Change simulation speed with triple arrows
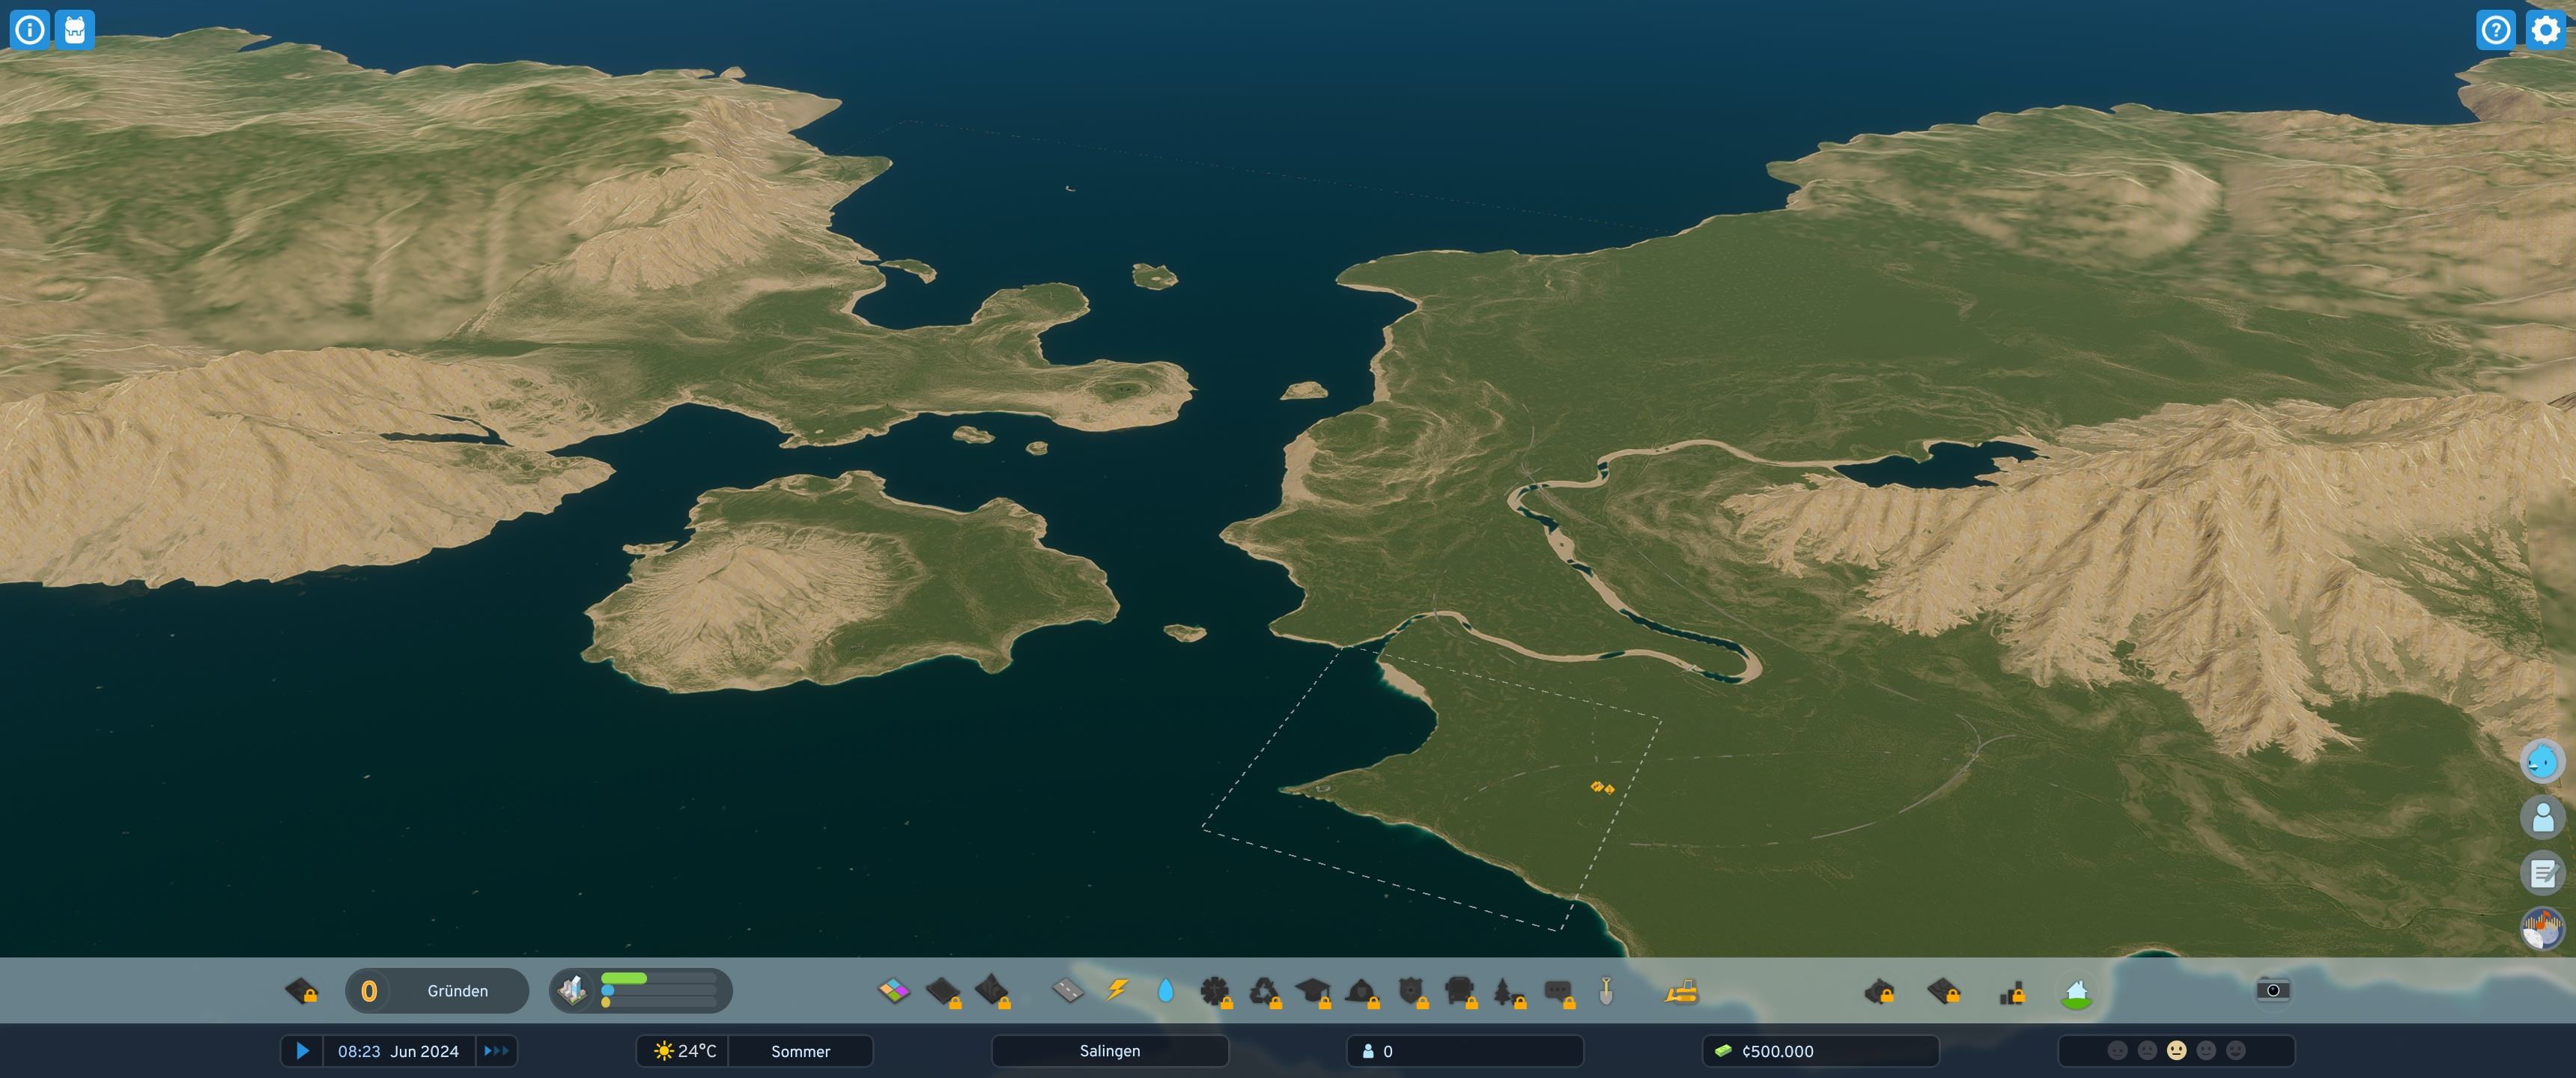The width and height of the screenshot is (2576, 1078). [496, 1050]
